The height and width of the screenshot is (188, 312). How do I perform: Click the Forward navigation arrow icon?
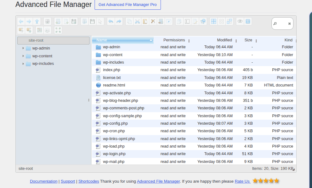click(29, 21)
